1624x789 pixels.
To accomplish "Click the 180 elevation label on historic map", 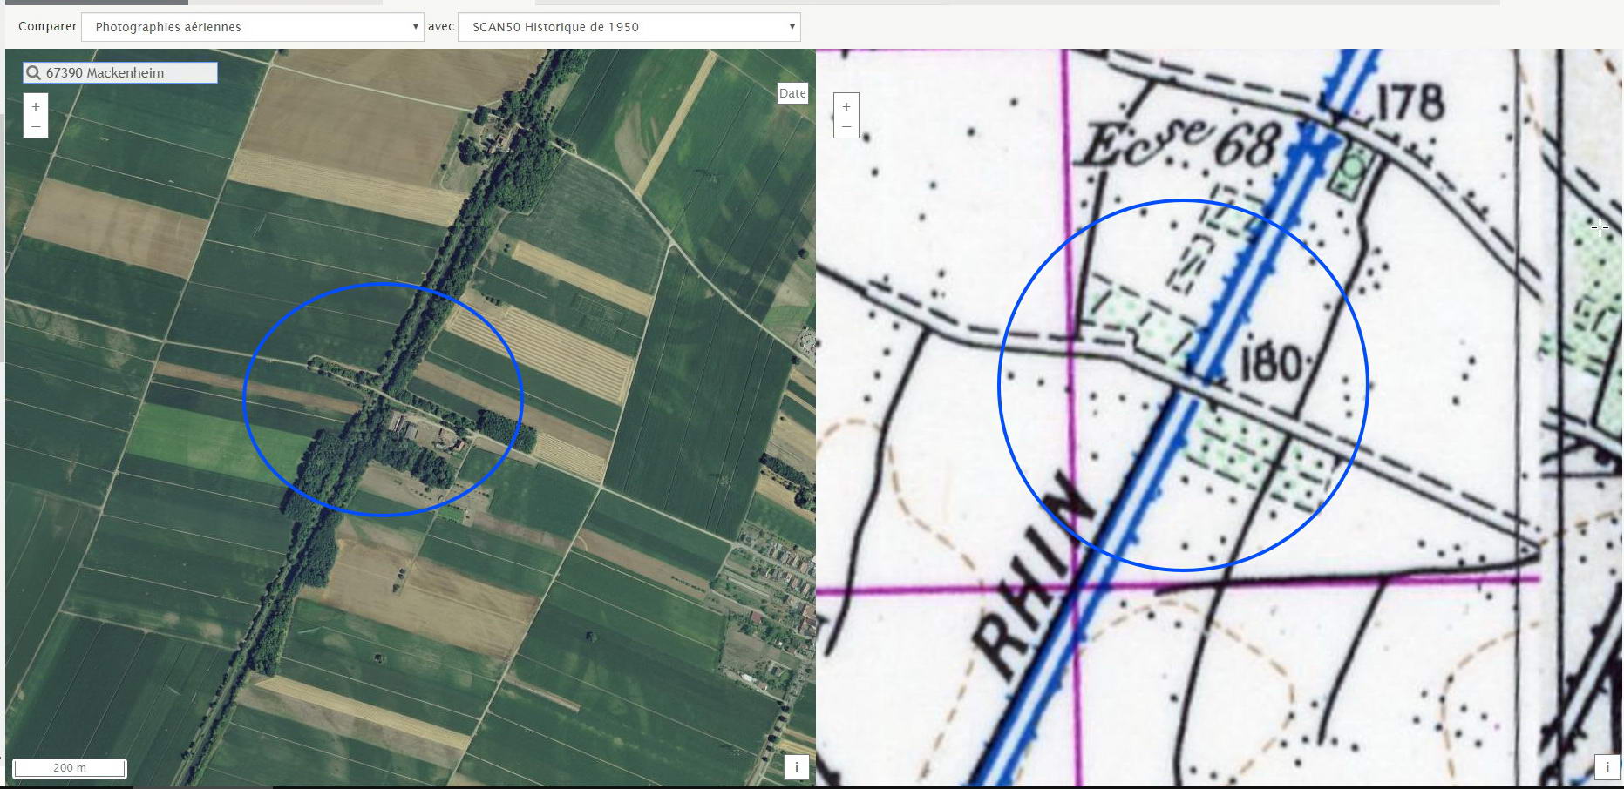I will [1269, 363].
